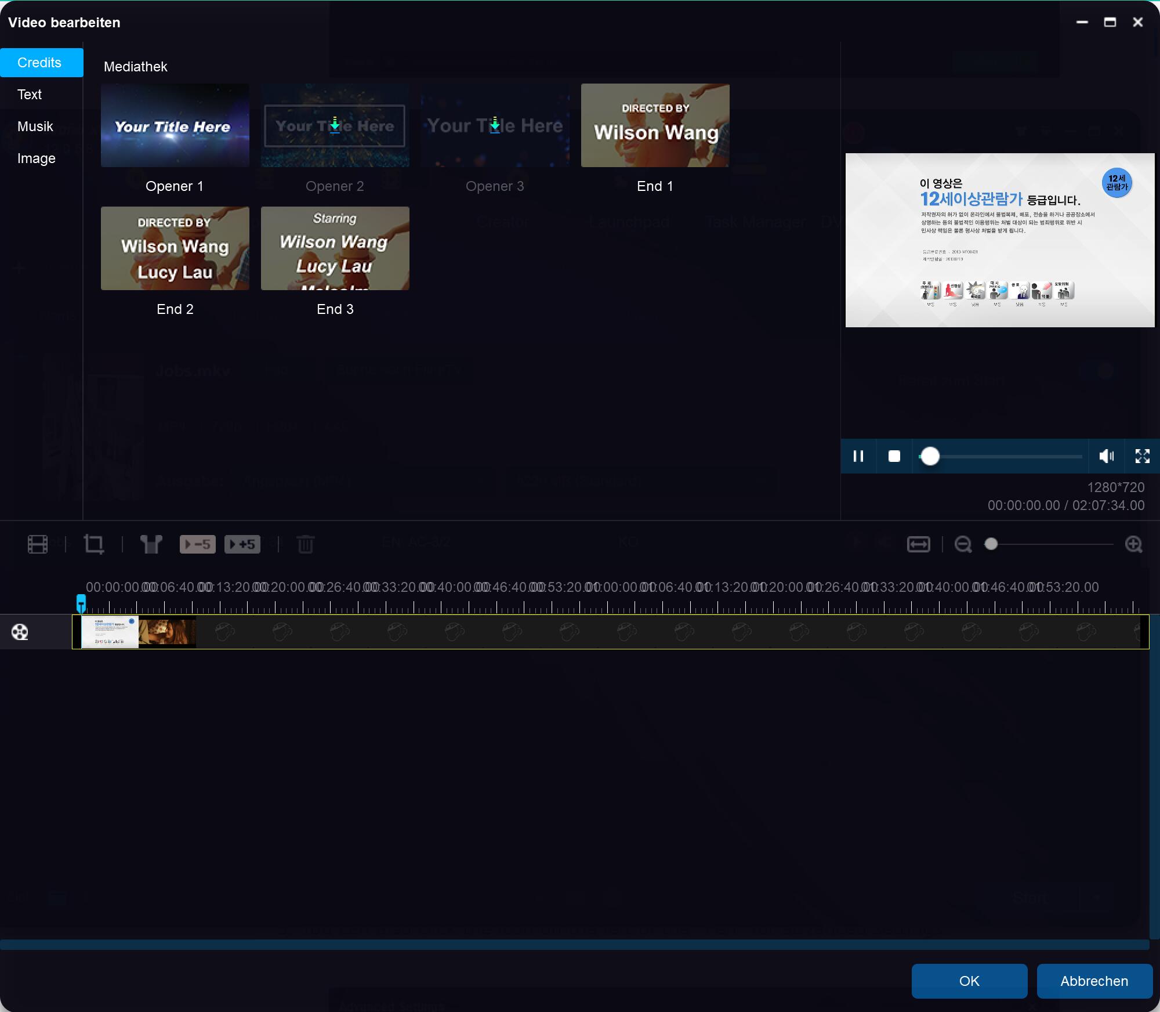Select the crop tool icon
The height and width of the screenshot is (1012, 1160).
(93, 544)
